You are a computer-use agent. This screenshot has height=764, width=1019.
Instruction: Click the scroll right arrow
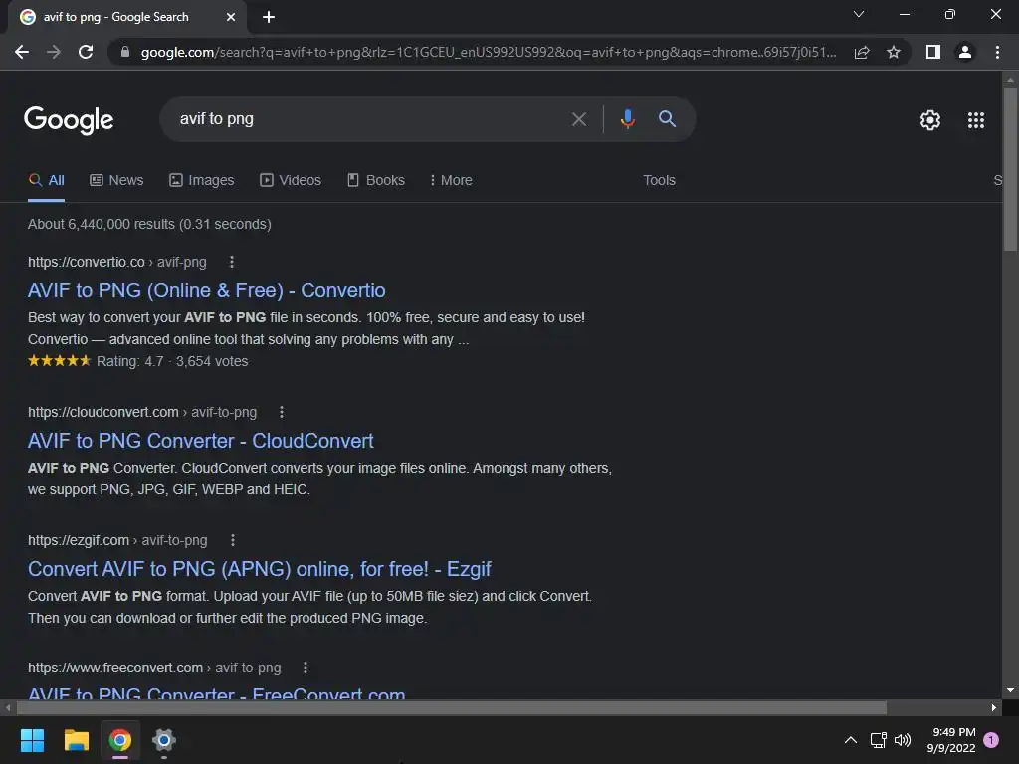click(x=994, y=707)
